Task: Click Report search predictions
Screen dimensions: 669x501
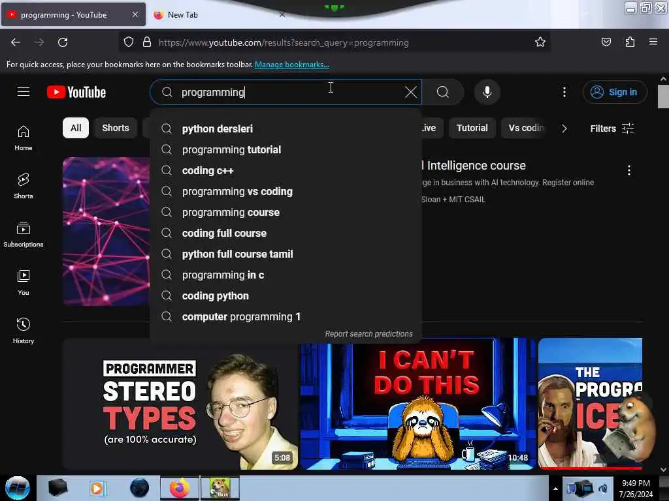Action: (x=368, y=334)
